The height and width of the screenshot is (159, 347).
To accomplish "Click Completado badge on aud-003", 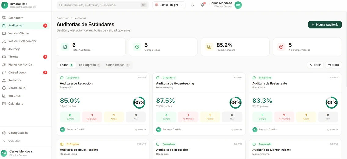I will tap(265, 78).
